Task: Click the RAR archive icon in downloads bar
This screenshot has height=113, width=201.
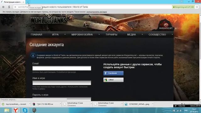Action: click(34, 104)
